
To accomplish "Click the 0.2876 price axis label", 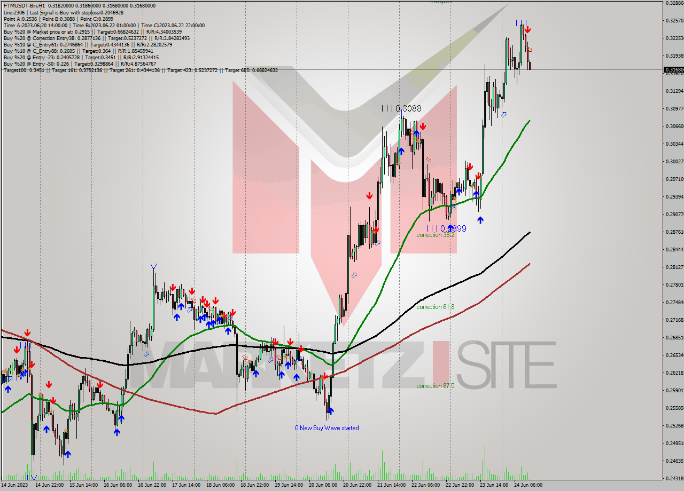I will coord(674,232).
